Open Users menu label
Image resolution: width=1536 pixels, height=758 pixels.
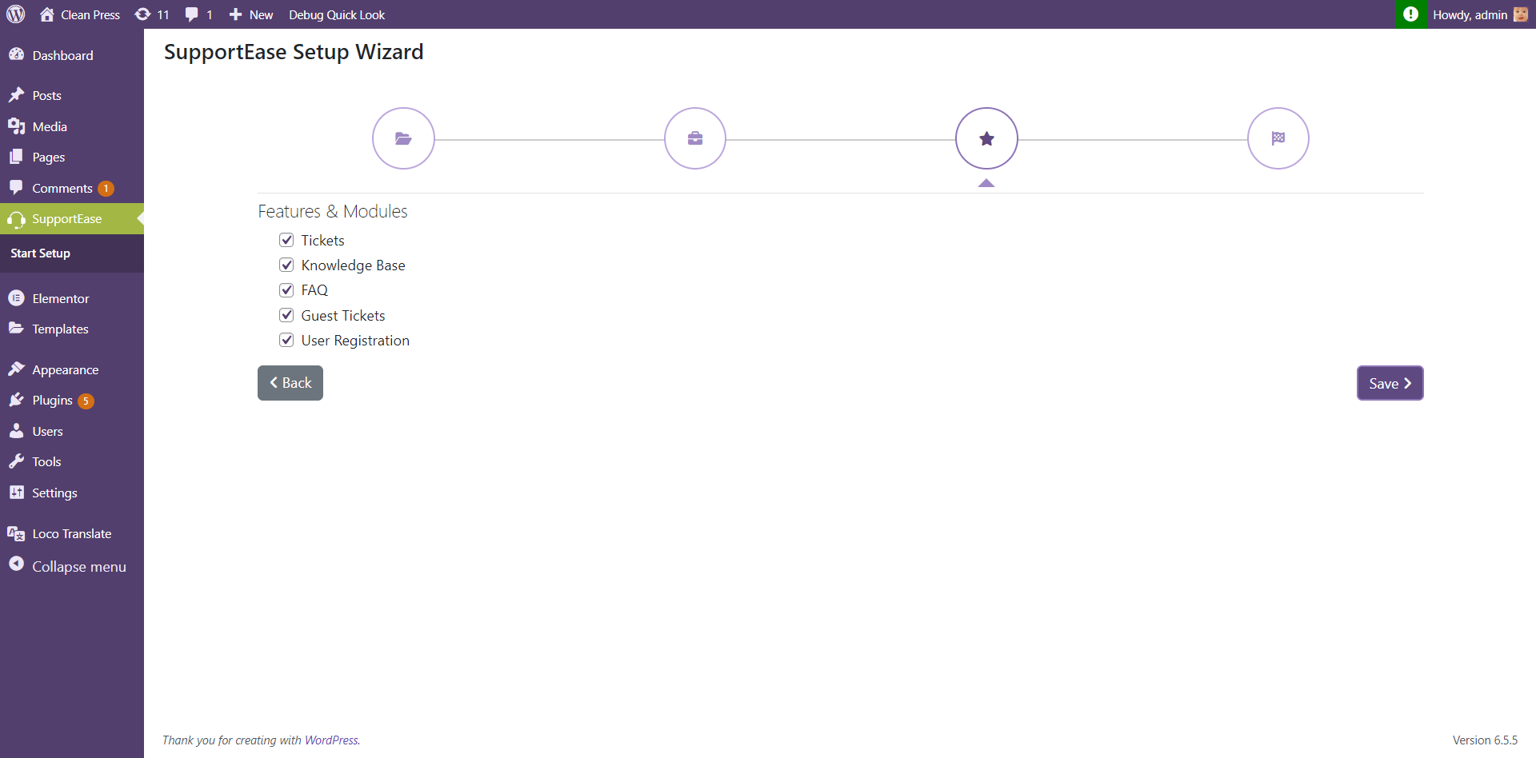tap(47, 431)
